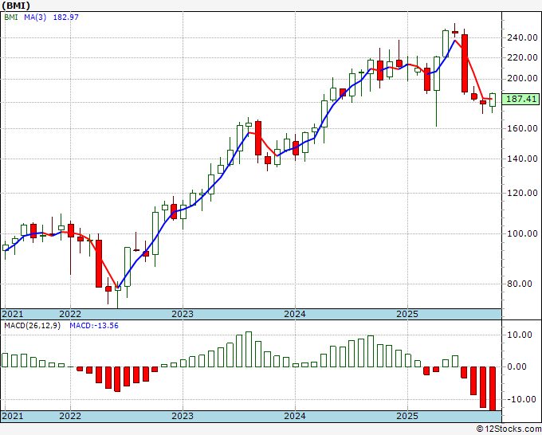Click 2024 on the price chart time axis

[x=295, y=314]
